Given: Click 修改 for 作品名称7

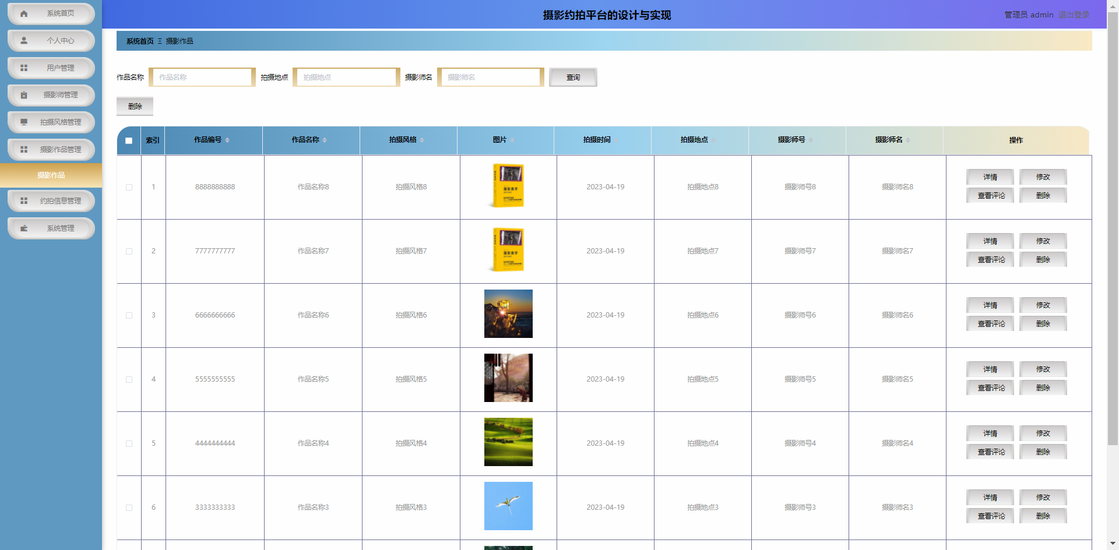Looking at the screenshot, I should [x=1043, y=241].
